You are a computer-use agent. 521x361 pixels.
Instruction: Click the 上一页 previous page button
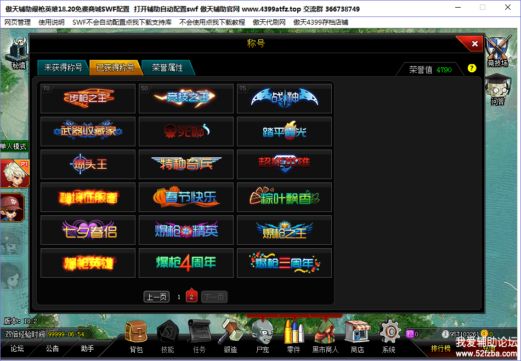(156, 296)
